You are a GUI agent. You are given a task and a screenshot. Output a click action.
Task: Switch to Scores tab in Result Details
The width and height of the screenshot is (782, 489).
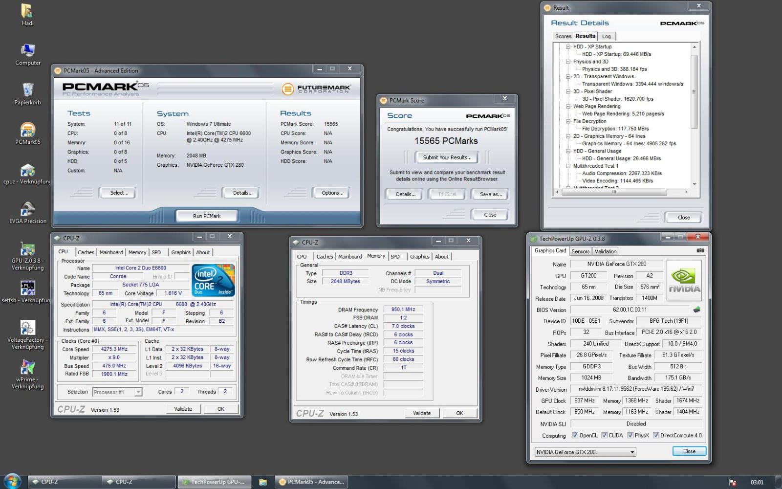point(563,36)
